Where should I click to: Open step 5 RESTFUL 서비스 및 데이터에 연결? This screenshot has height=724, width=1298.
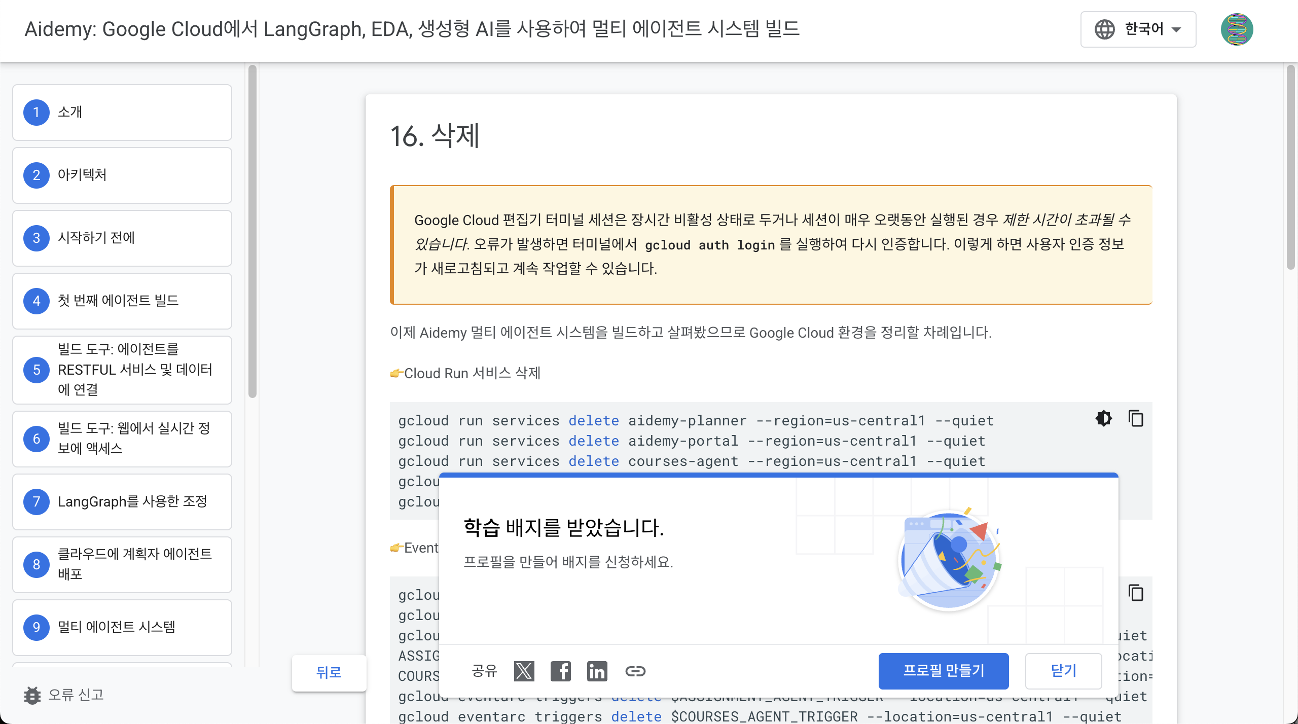[122, 370]
